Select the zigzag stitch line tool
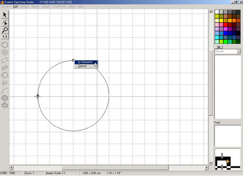243x176 pixels. coord(5,83)
